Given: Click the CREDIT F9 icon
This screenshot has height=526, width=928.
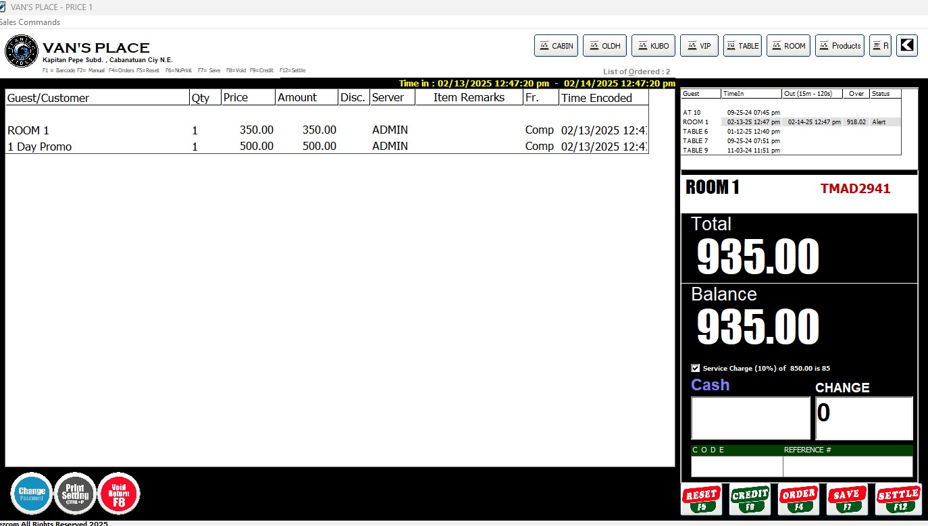Looking at the screenshot, I should pos(750,500).
